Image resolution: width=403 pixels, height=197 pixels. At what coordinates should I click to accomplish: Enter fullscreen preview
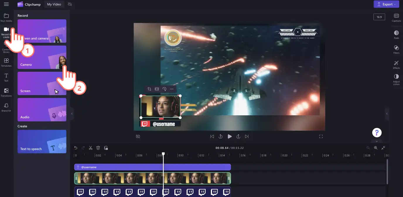[321, 136]
